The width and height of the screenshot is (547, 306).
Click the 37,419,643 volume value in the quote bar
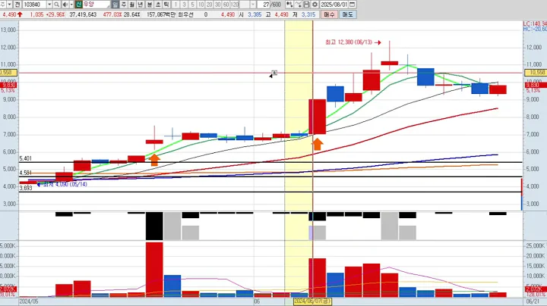click(x=83, y=14)
